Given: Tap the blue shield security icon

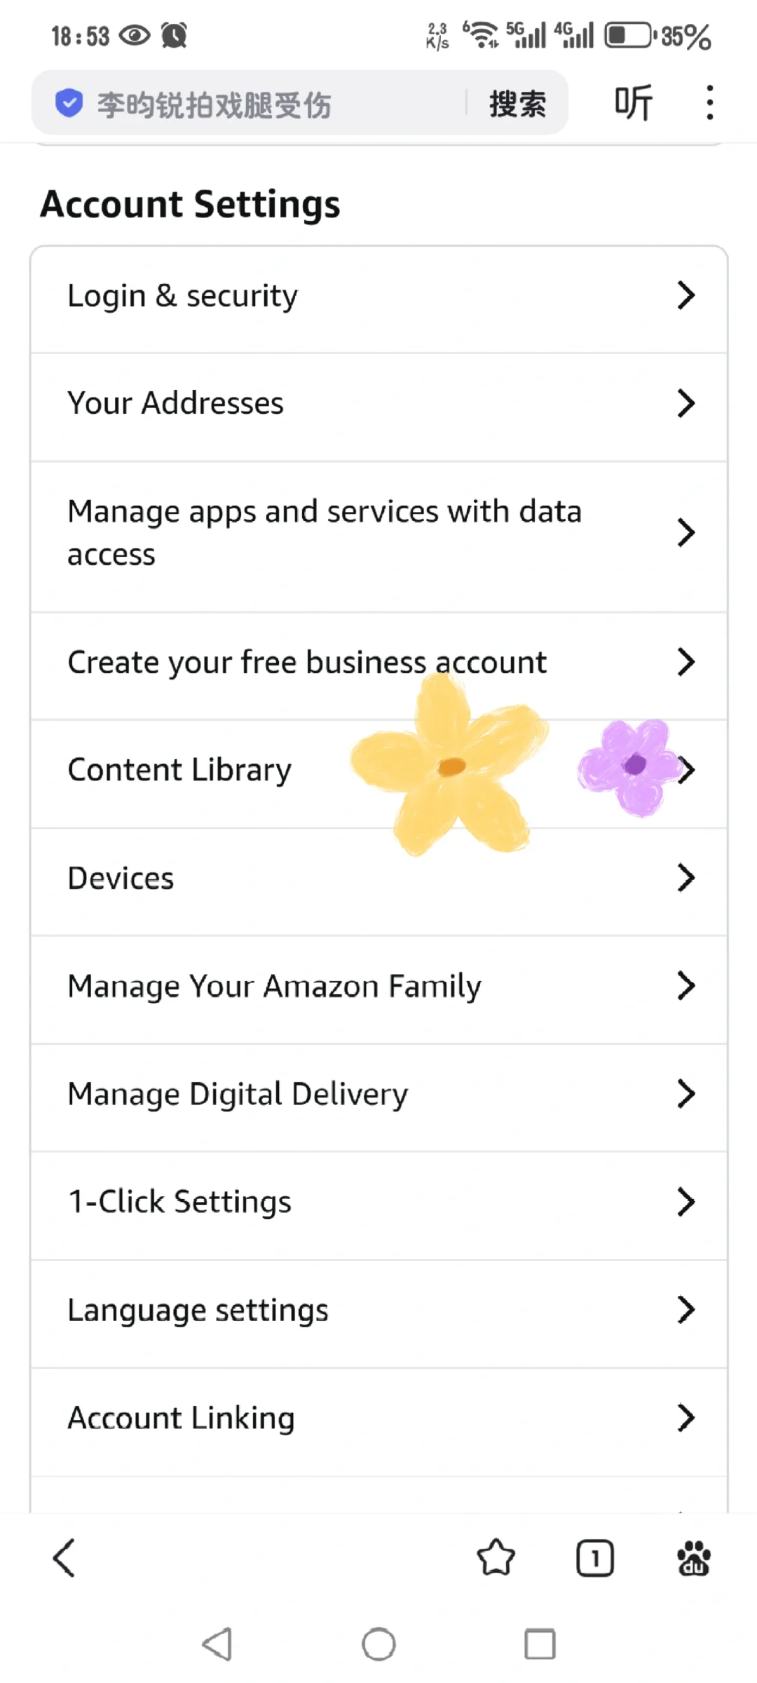Looking at the screenshot, I should pos(69,104).
